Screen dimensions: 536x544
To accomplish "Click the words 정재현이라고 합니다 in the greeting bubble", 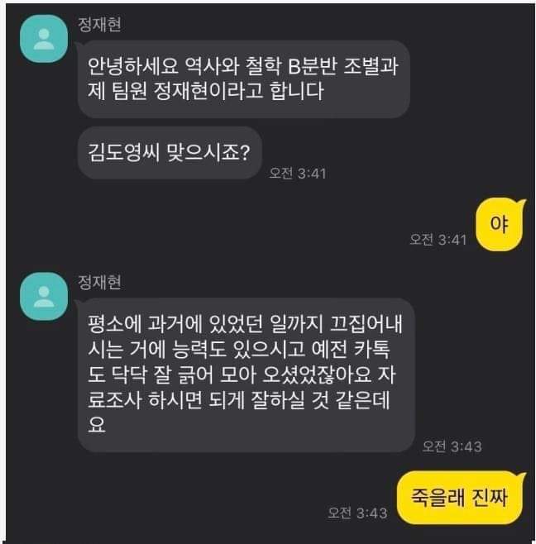I will (x=239, y=91).
